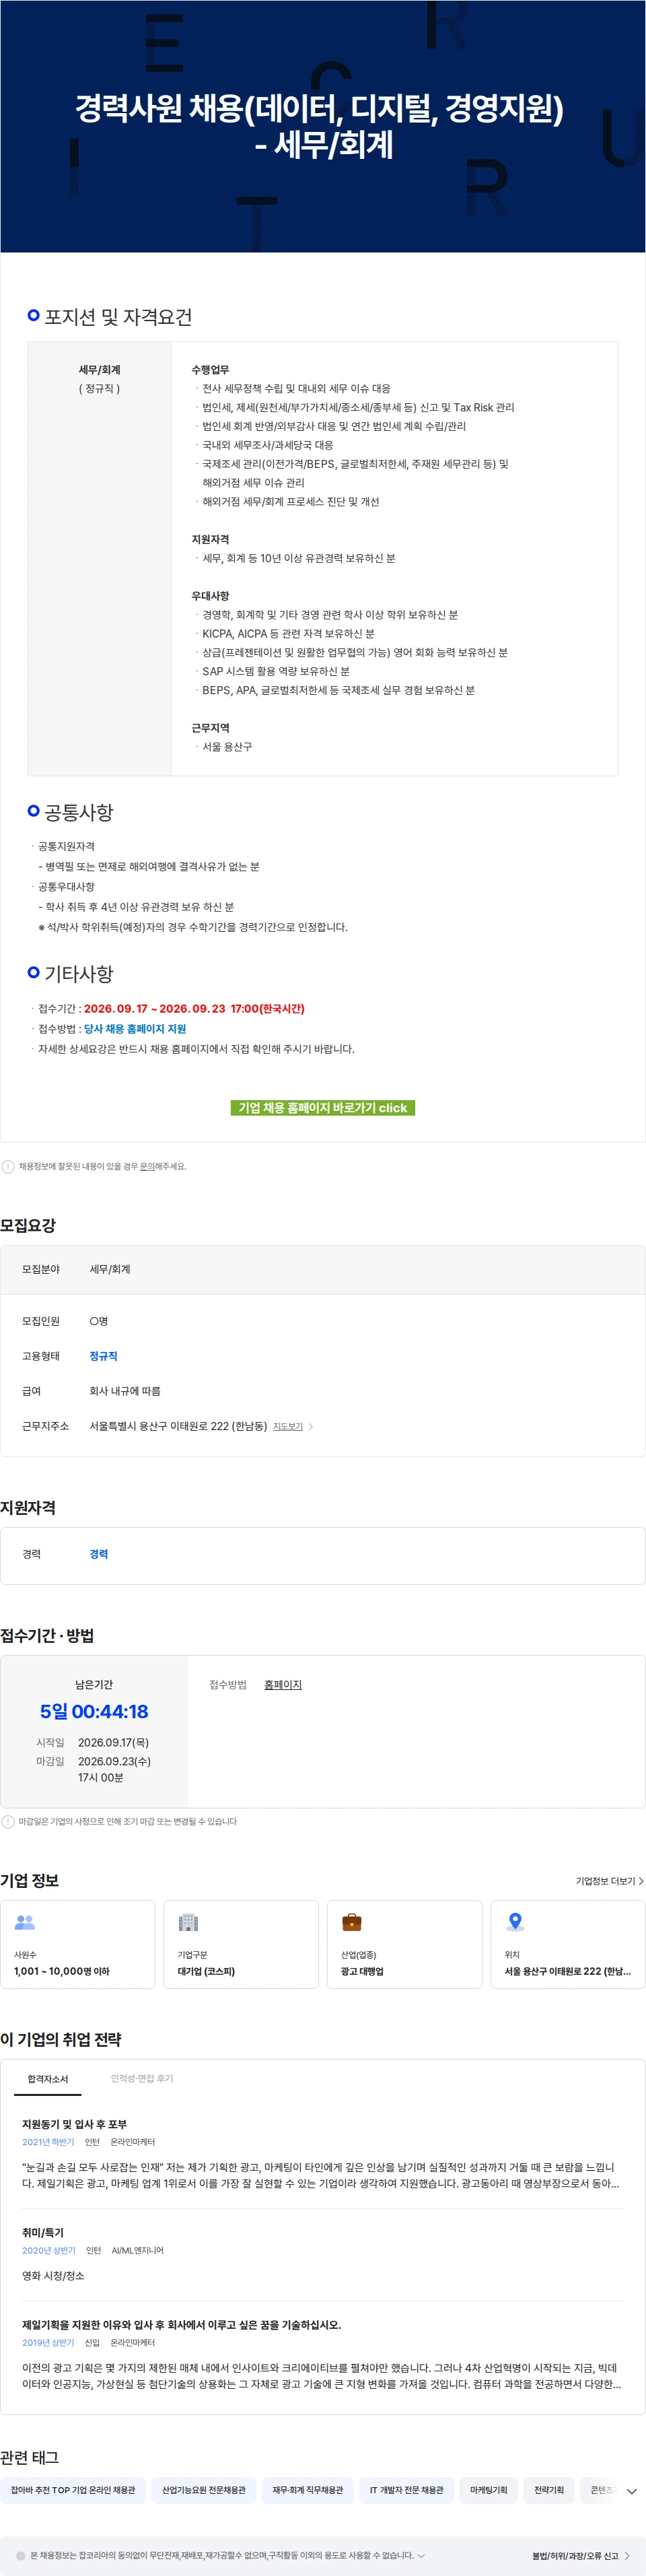Viewport: 646px width, 2576px height.
Task: Open the 지원동기 및 입사 후 포부 essay
Action: [x=74, y=2124]
